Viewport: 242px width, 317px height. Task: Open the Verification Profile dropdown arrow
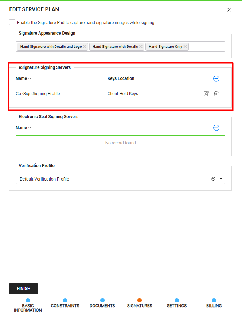221,179
